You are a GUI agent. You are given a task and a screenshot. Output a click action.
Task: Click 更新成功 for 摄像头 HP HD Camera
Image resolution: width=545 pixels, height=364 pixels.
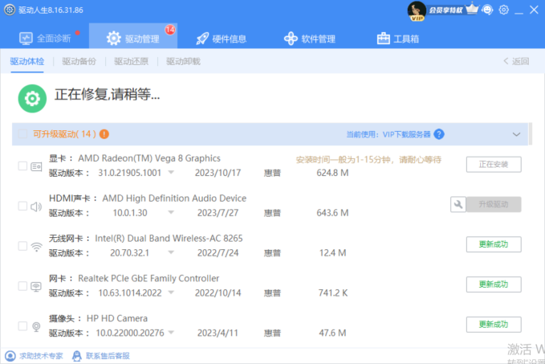pyautogui.click(x=494, y=325)
